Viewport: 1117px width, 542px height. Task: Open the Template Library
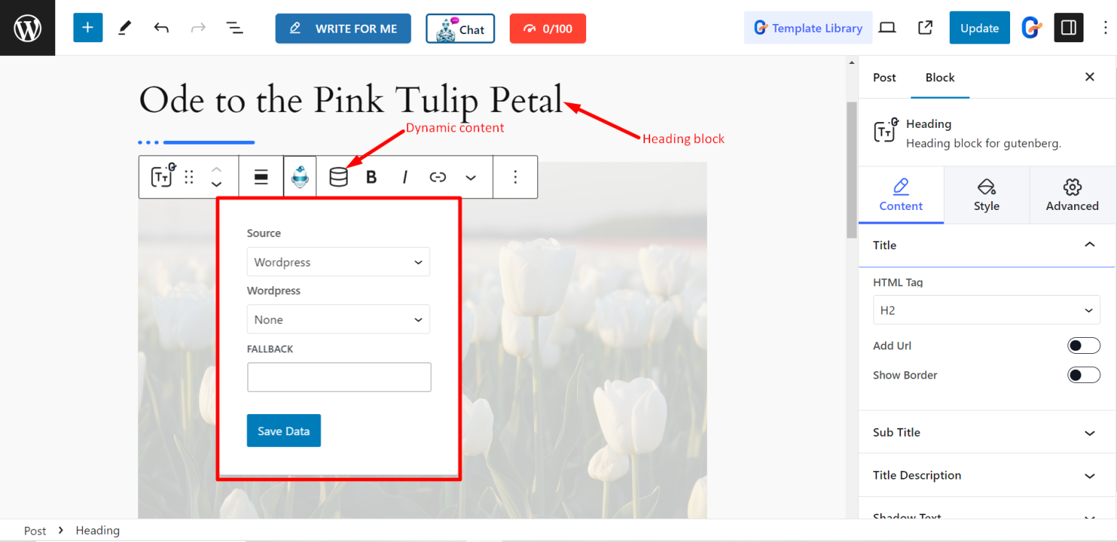807,28
